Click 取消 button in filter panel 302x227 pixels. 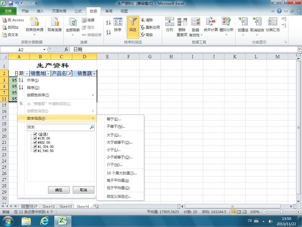click(83, 190)
